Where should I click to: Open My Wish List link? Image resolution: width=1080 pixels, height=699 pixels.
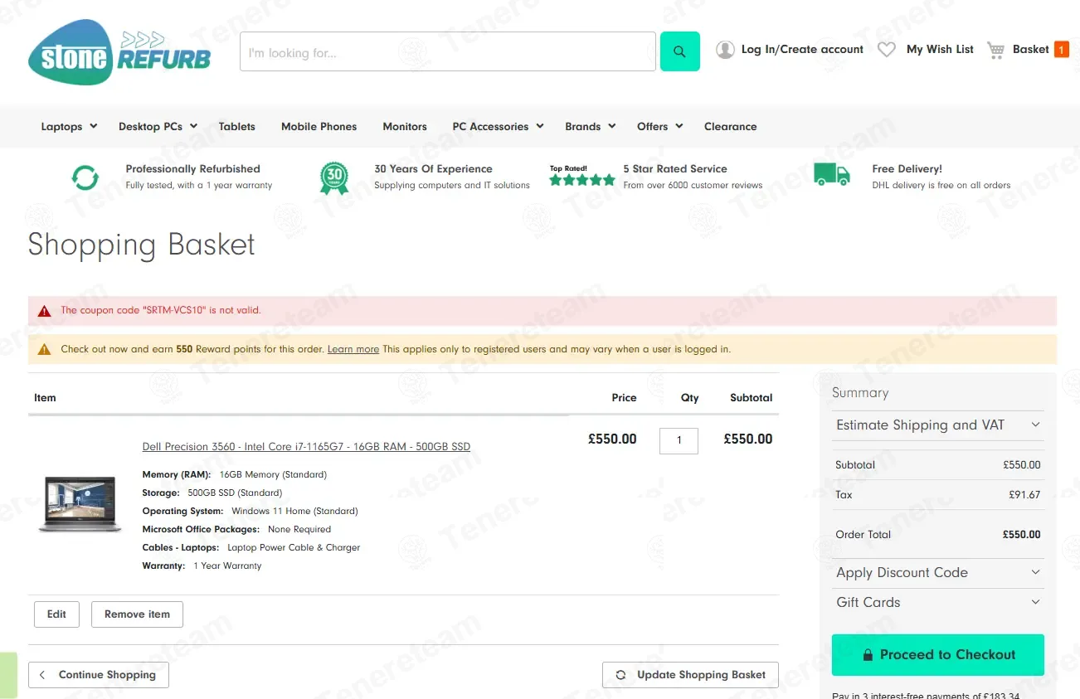point(940,50)
